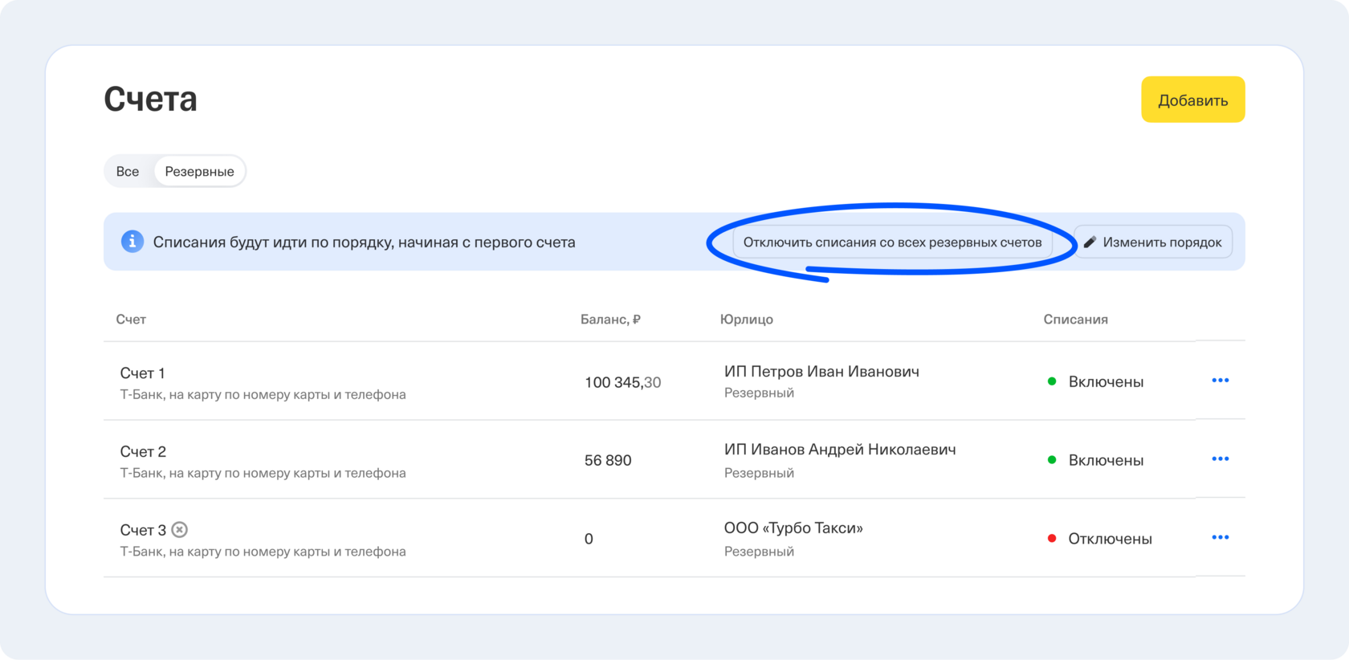Screen dimensions: 1349x660
Task: Click the pencil icon for changing order
Action: [x=1090, y=242]
